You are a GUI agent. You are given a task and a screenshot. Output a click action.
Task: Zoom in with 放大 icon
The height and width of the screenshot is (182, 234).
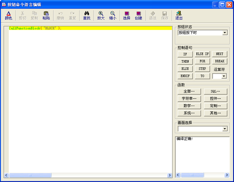(101, 16)
